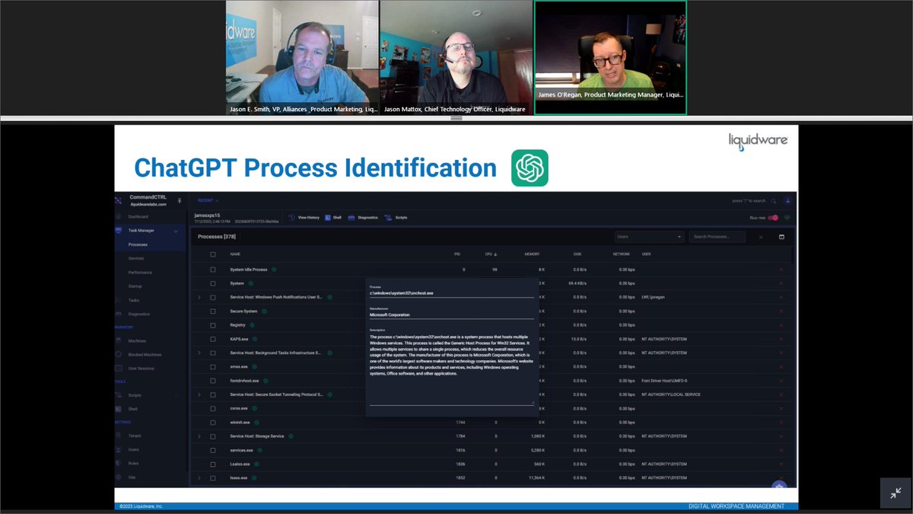
Task: Exit full screen with collapse arrows button
Action: [896, 493]
